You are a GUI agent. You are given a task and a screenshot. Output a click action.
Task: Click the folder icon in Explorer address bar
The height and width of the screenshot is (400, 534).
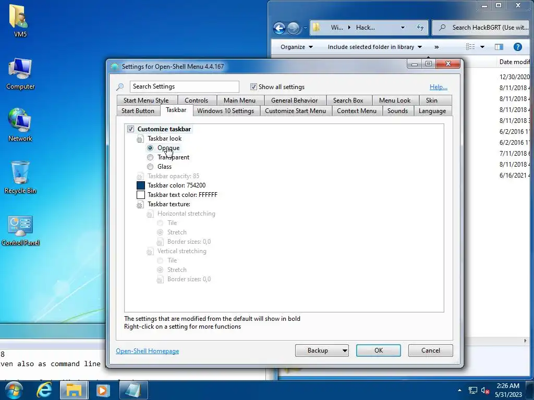[x=317, y=27]
